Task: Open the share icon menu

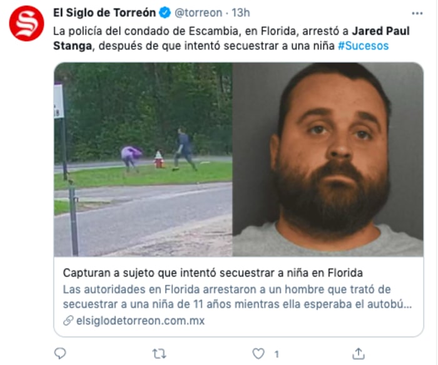Action: coord(359,354)
